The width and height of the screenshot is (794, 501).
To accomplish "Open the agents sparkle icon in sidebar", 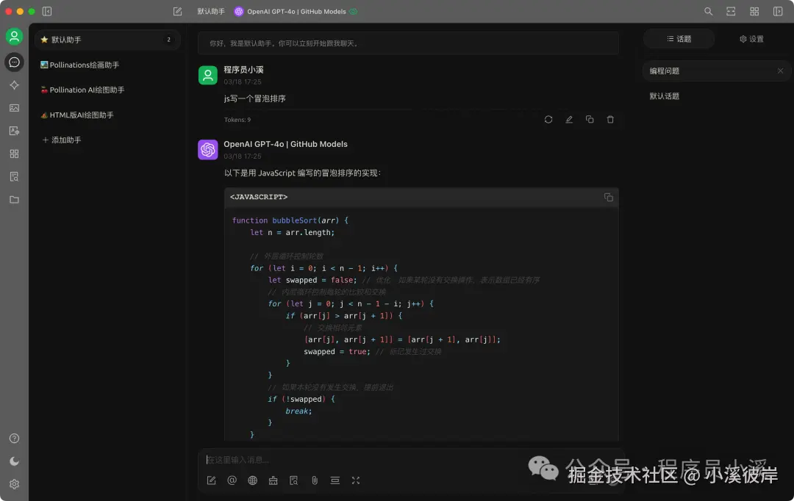I will [x=14, y=85].
